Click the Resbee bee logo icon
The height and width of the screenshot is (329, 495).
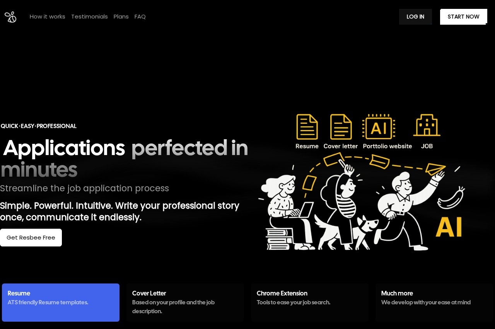coord(10,17)
